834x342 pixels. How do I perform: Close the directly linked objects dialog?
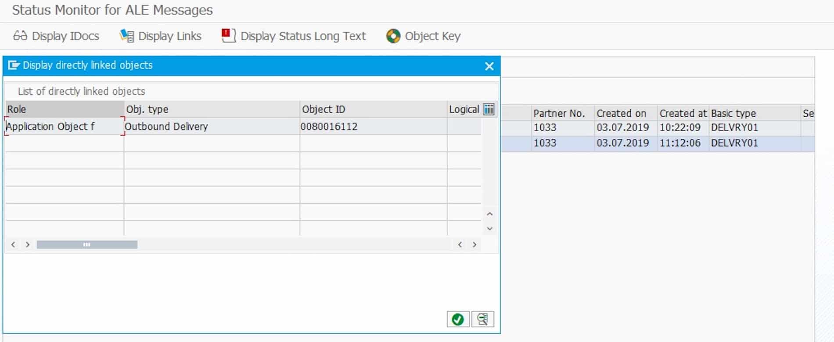pos(489,66)
